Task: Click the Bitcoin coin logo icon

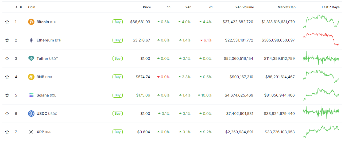Action: coord(31,22)
